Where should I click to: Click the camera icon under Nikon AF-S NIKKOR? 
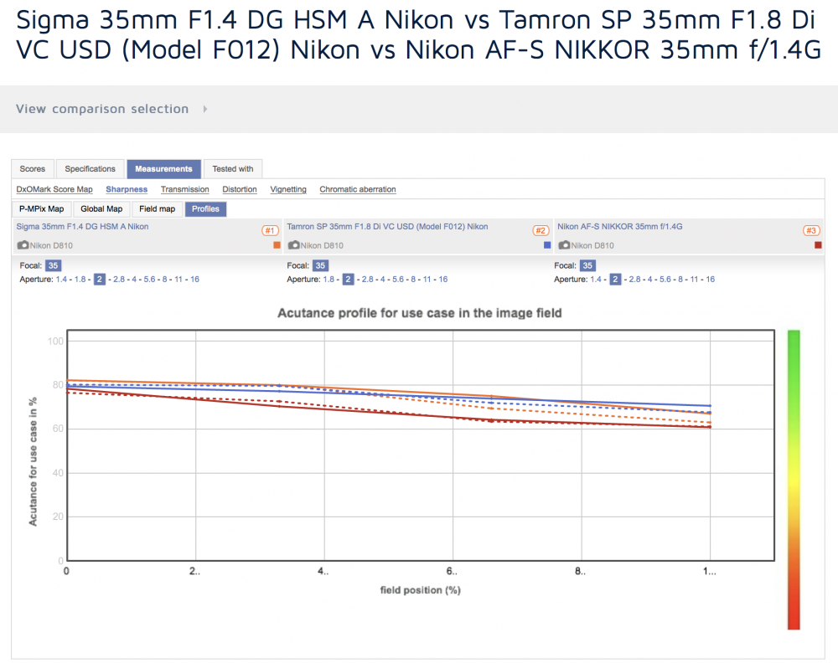[x=564, y=245]
